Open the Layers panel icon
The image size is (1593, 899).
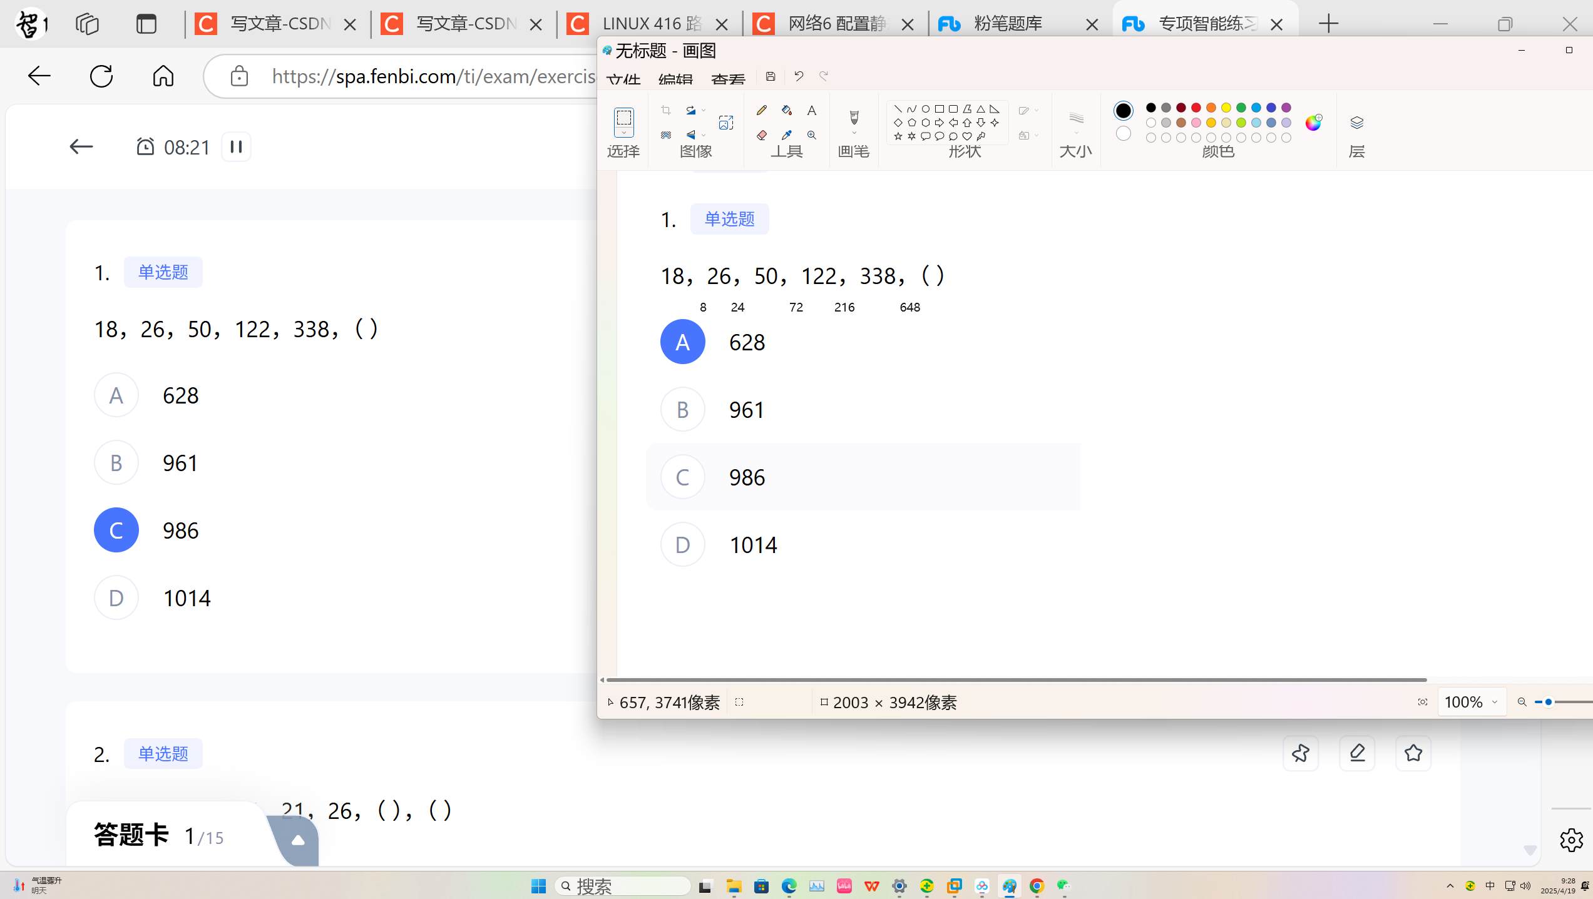point(1356,123)
